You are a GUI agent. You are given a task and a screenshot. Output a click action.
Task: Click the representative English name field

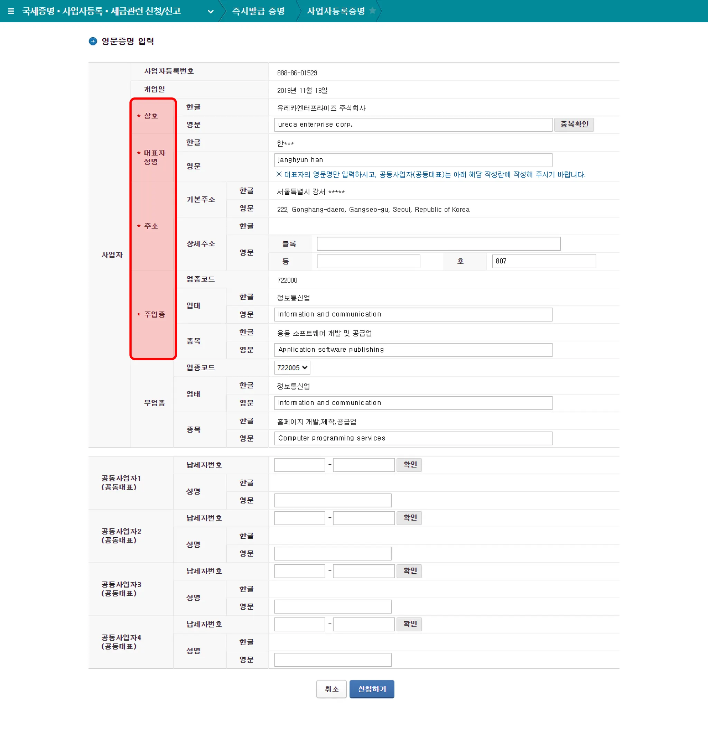click(x=413, y=160)
